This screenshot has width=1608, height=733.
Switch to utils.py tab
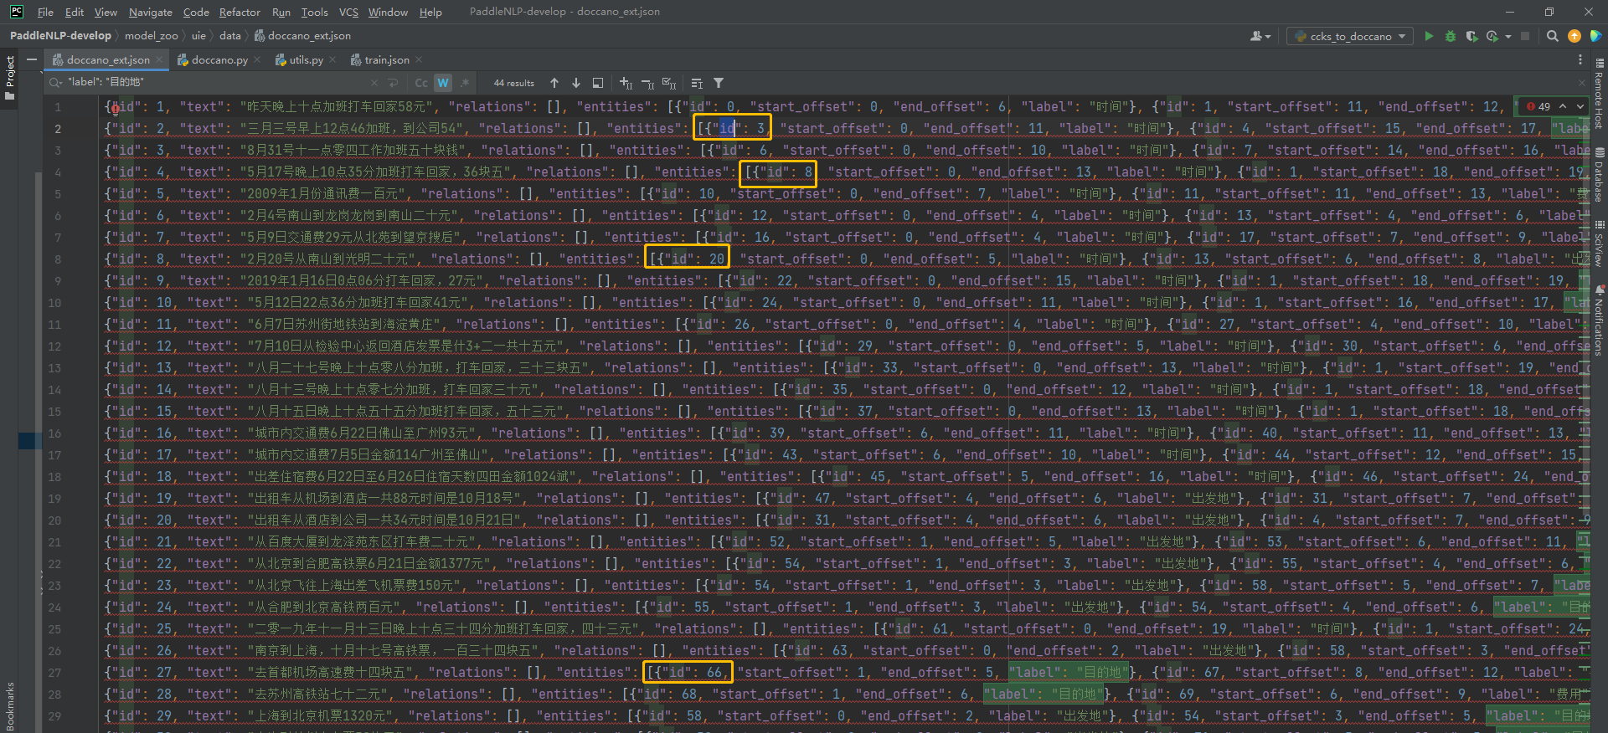point(306,59)
